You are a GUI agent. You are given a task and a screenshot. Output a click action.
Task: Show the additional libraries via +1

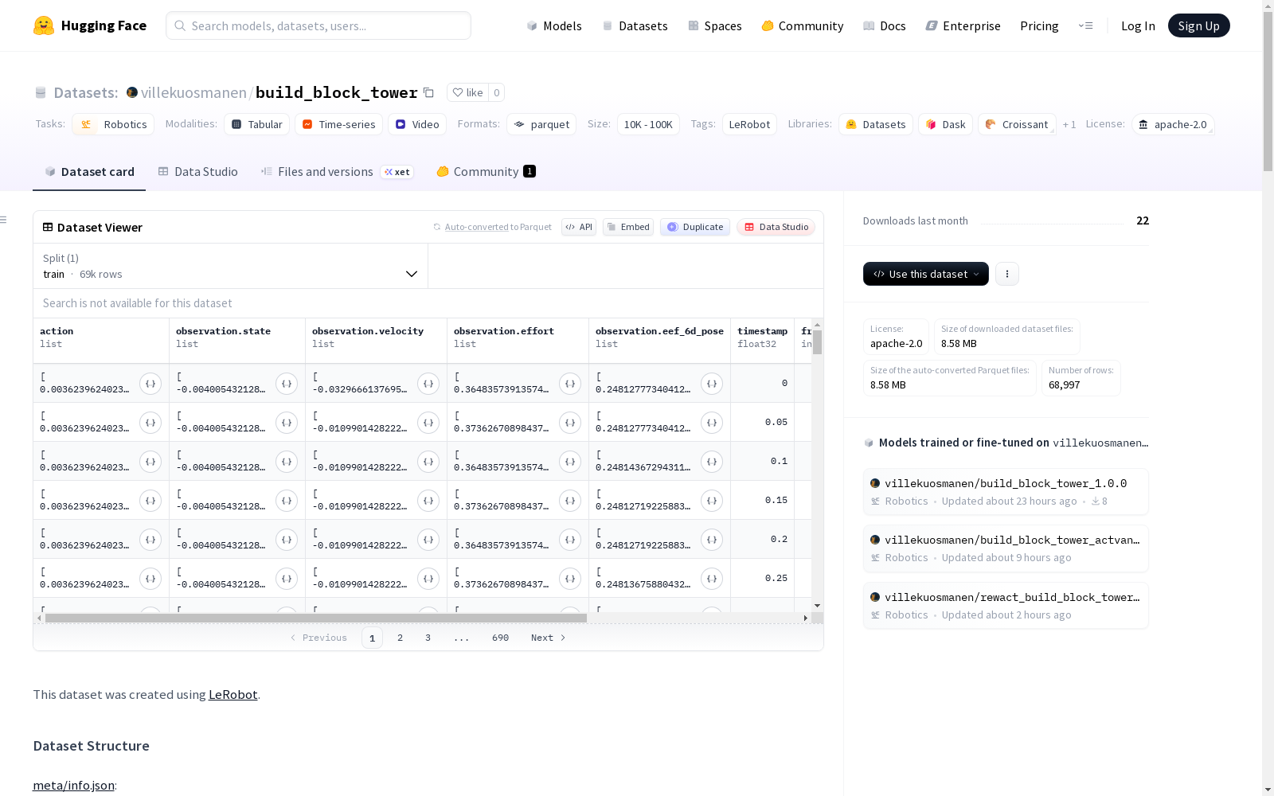(x=1069, y=124)
